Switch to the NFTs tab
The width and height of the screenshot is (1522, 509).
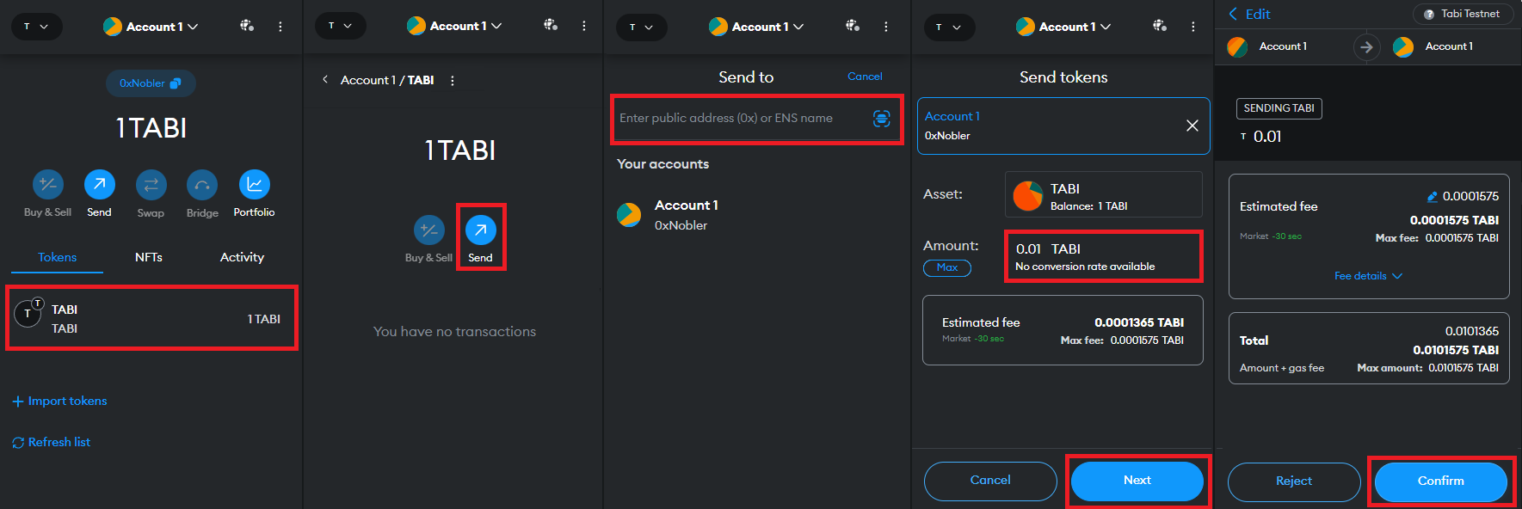[149, 257]
